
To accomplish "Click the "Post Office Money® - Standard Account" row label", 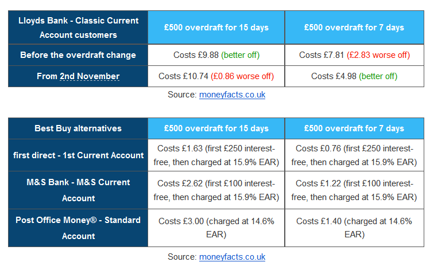I will 78,228.
